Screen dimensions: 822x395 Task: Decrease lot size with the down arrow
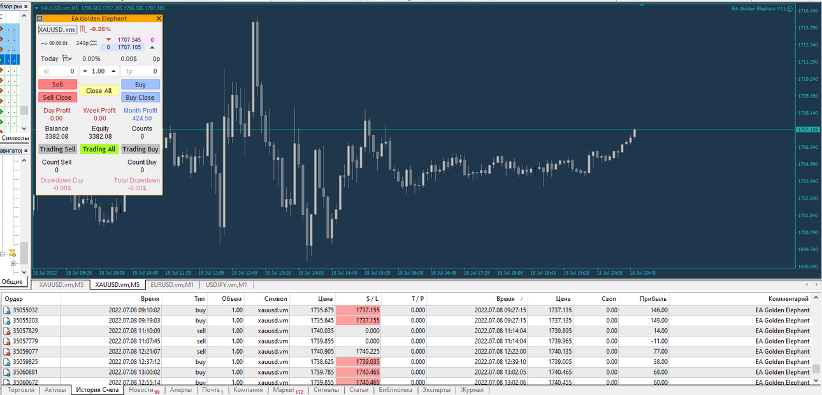85,71
